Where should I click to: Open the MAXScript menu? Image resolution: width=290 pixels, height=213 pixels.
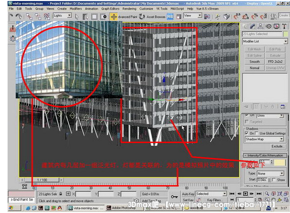pos(177,9)
